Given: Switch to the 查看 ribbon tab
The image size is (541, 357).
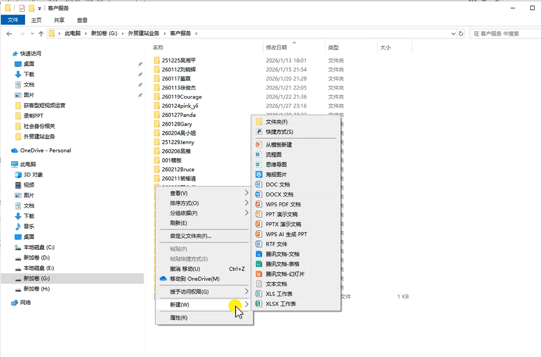Looking at the screenshot, I should coord(82,20).
